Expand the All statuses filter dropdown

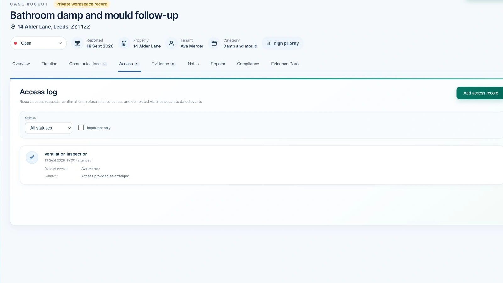pyautogui.click(x=49, y=128)
